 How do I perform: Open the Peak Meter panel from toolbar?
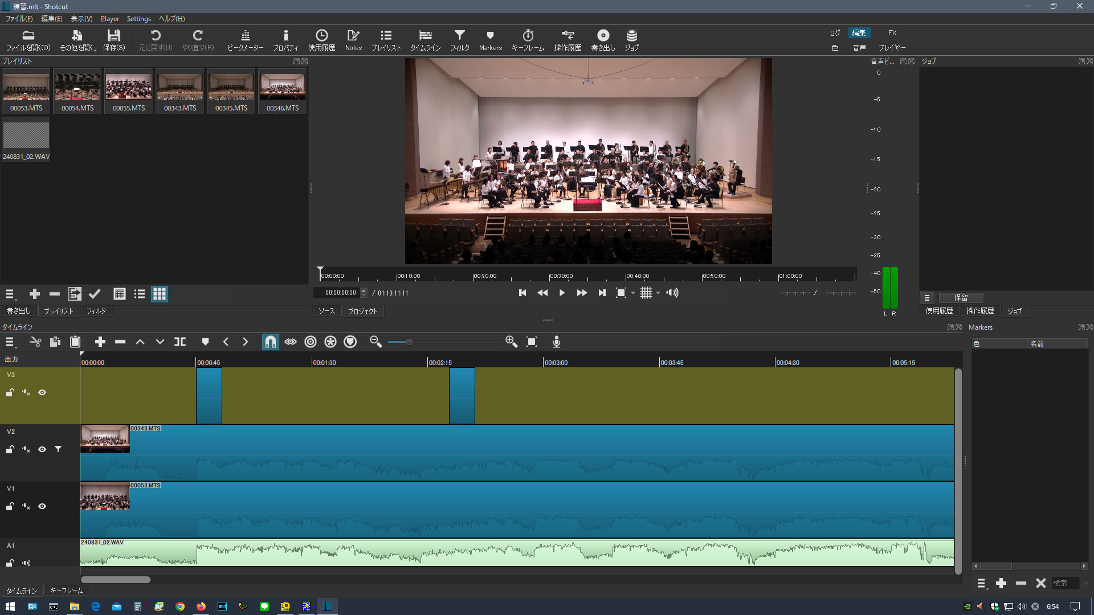click(x=245, y=40)
